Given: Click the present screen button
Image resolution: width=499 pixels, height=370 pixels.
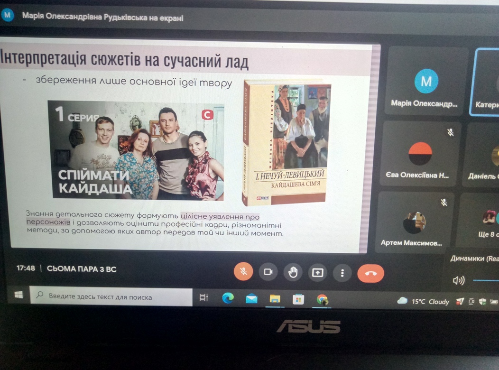Looking at the screenshot, I should 317,273.
